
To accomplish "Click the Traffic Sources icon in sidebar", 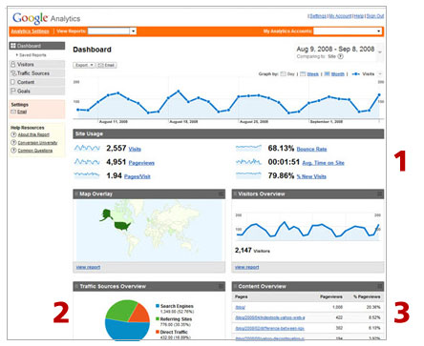I will [13, 73].
